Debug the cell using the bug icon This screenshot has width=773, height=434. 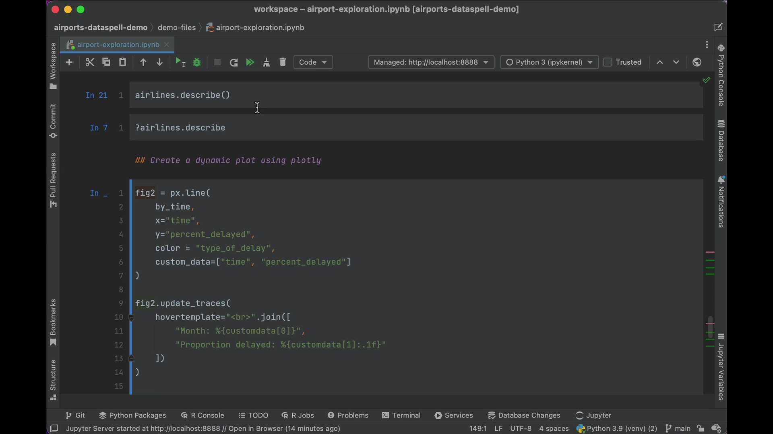coord(196,62)
